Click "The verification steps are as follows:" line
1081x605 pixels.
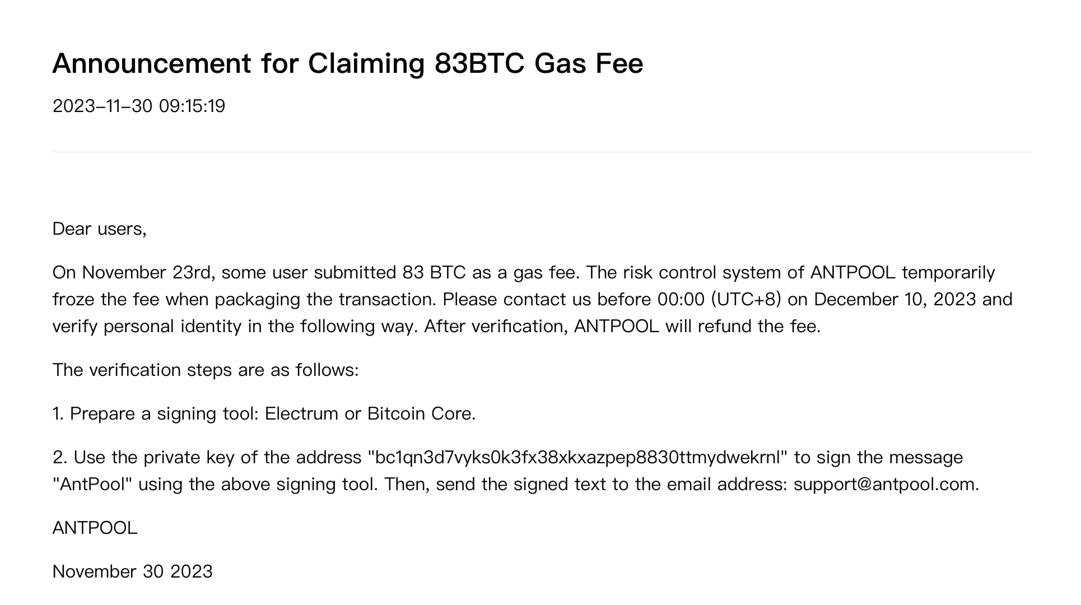coord(205,370)
